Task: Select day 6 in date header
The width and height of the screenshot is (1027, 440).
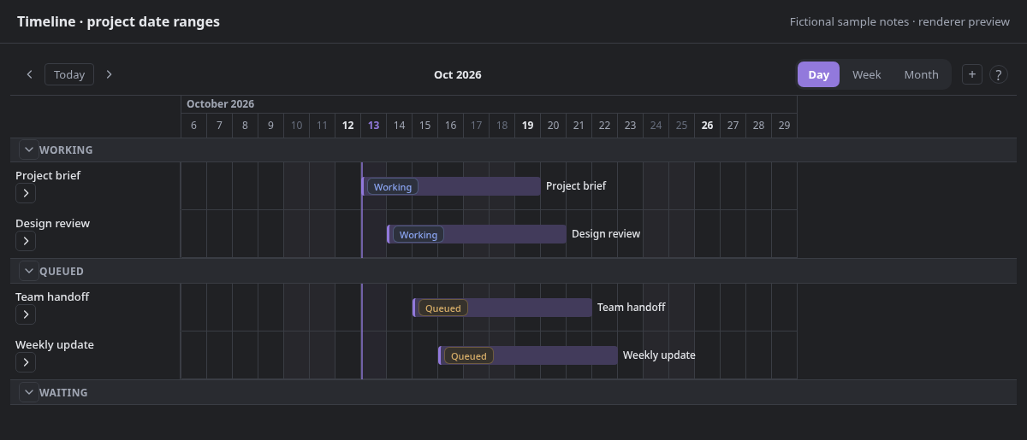Action: pos(194,125)
